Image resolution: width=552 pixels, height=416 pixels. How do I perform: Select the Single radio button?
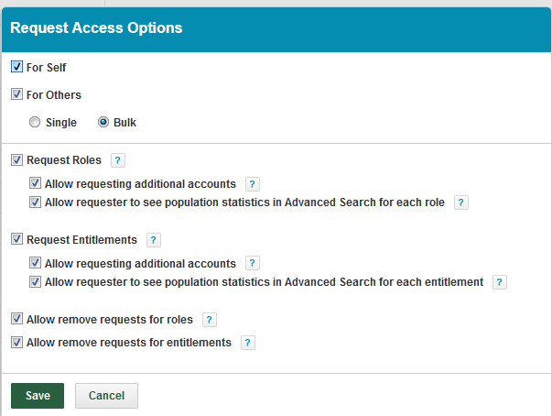pyautogui.click(x=35, y=122)
